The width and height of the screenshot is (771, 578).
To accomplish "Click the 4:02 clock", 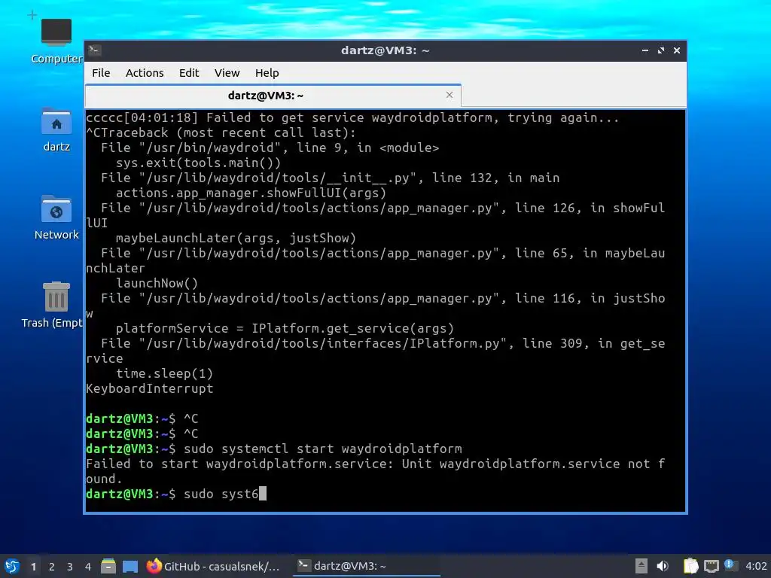I will click(756, 566).
